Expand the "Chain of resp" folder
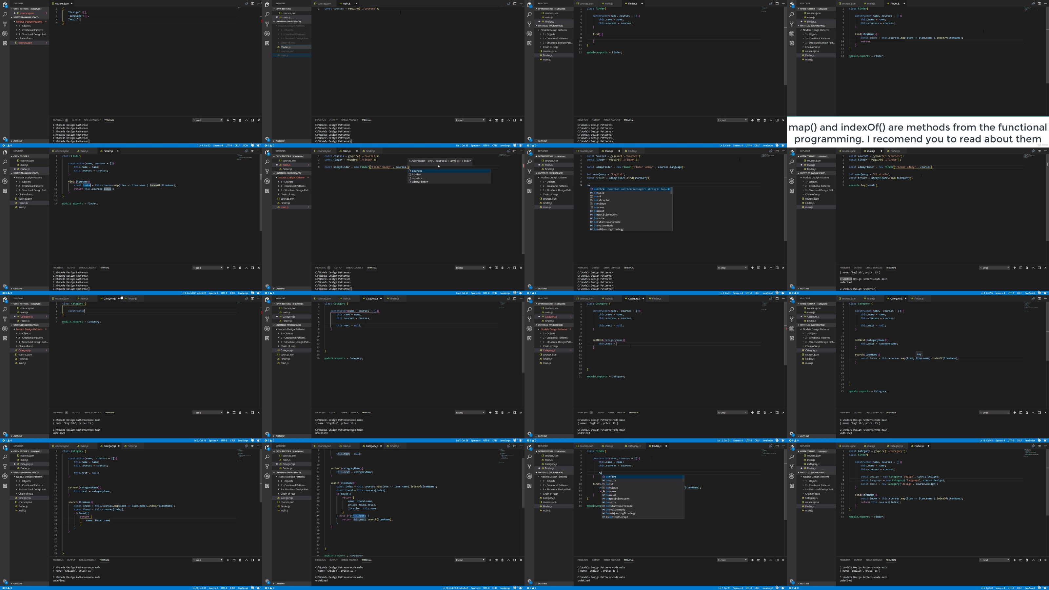Screen dimensions: 1049x590 [x=26, y=38]
